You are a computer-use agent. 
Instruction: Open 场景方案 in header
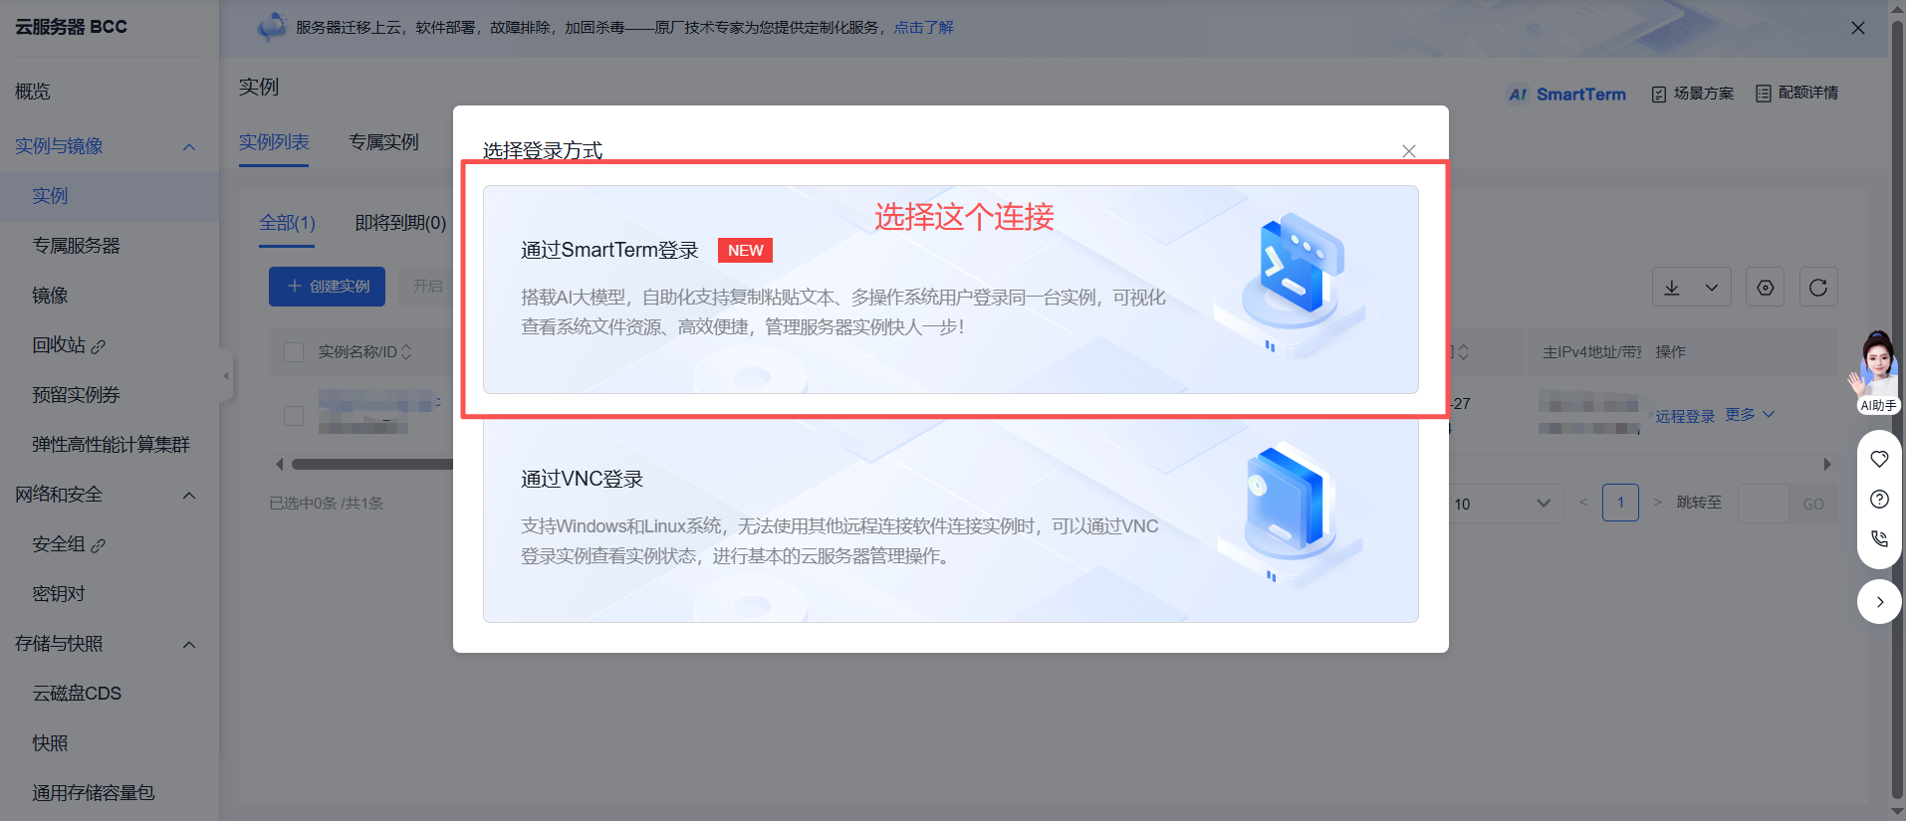[x=1693, y=94]
